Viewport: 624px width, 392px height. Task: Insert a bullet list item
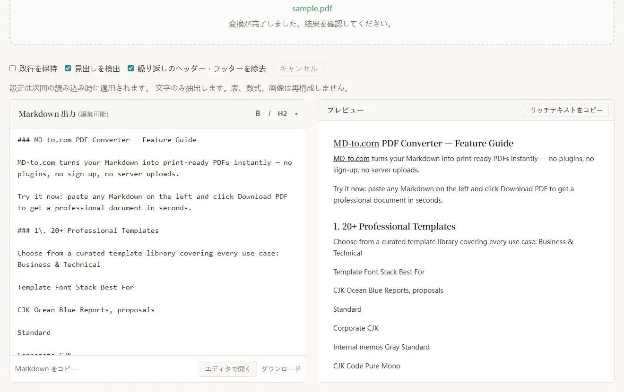[x=296, y=114]
